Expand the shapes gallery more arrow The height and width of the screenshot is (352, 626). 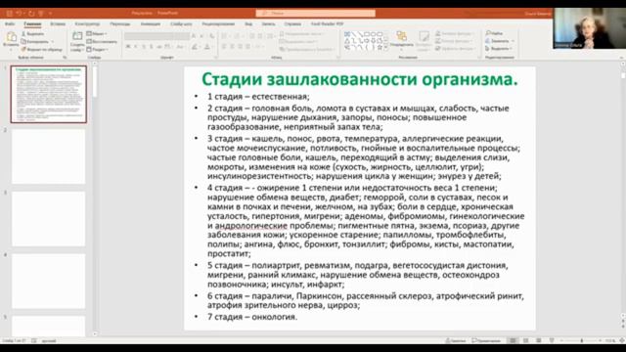coord(386,48)
